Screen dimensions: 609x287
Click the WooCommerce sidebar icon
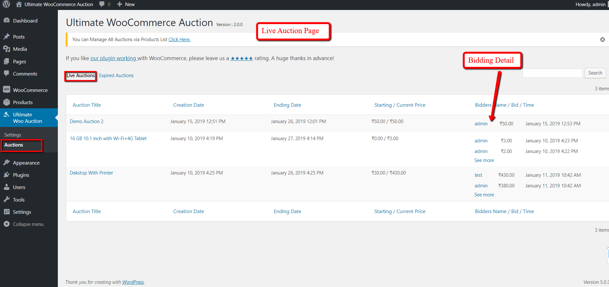[x=6, y=90]
